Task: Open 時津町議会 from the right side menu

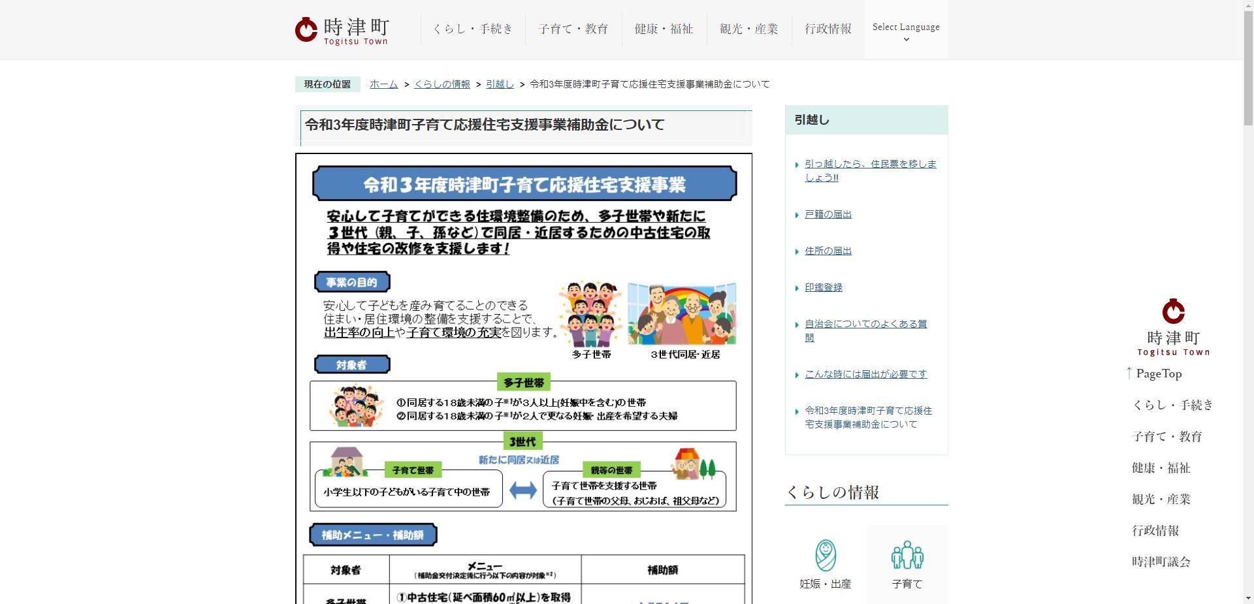Action: 1162,562
